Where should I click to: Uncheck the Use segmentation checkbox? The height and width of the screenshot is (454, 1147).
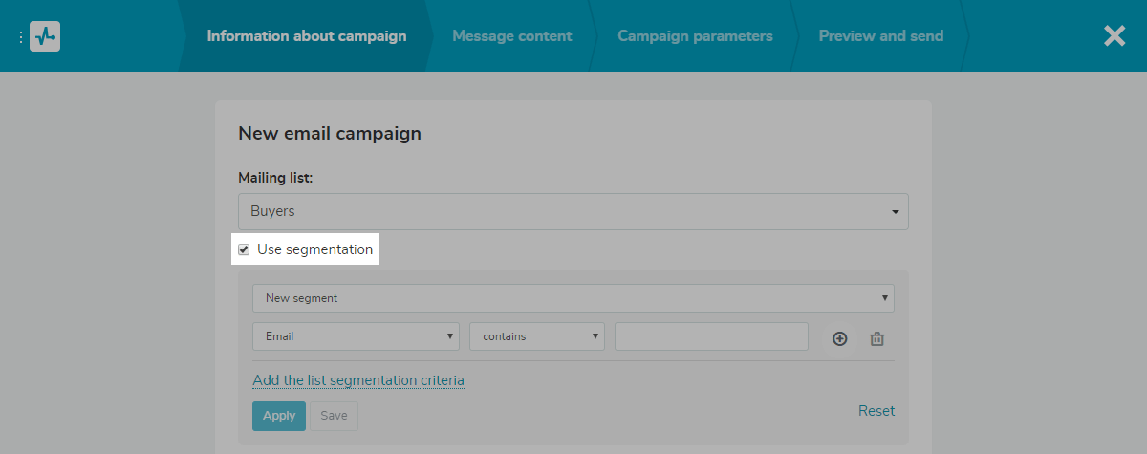click(x=244, y=249)
